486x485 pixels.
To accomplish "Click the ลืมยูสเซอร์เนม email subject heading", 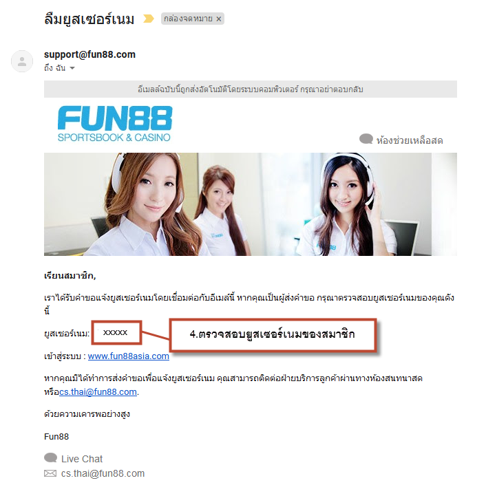I will [x=89, y=19].
